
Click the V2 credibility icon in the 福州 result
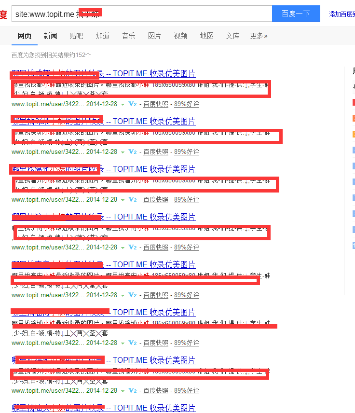(x=133, y=390)
